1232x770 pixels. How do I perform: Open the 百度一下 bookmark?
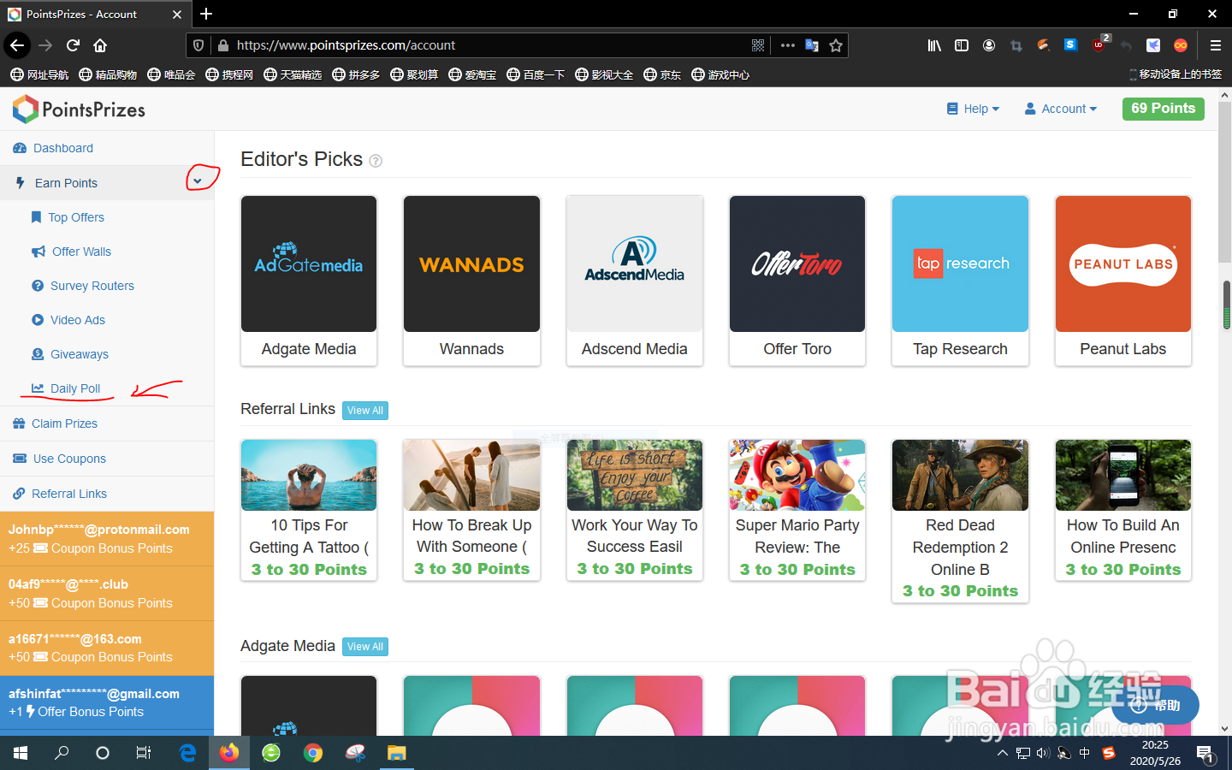click(536, 74)
